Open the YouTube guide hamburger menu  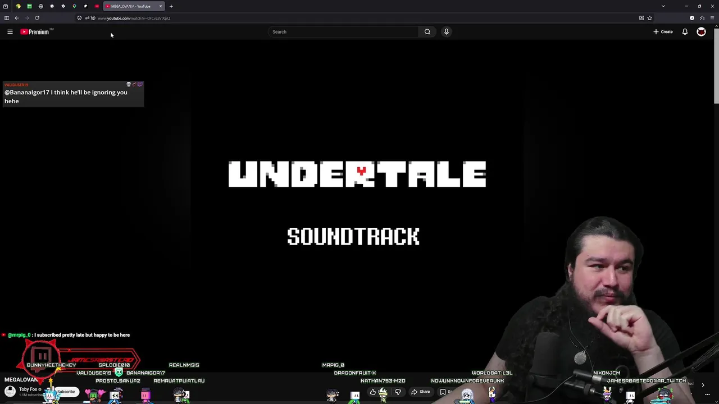[x=10, y=32]
